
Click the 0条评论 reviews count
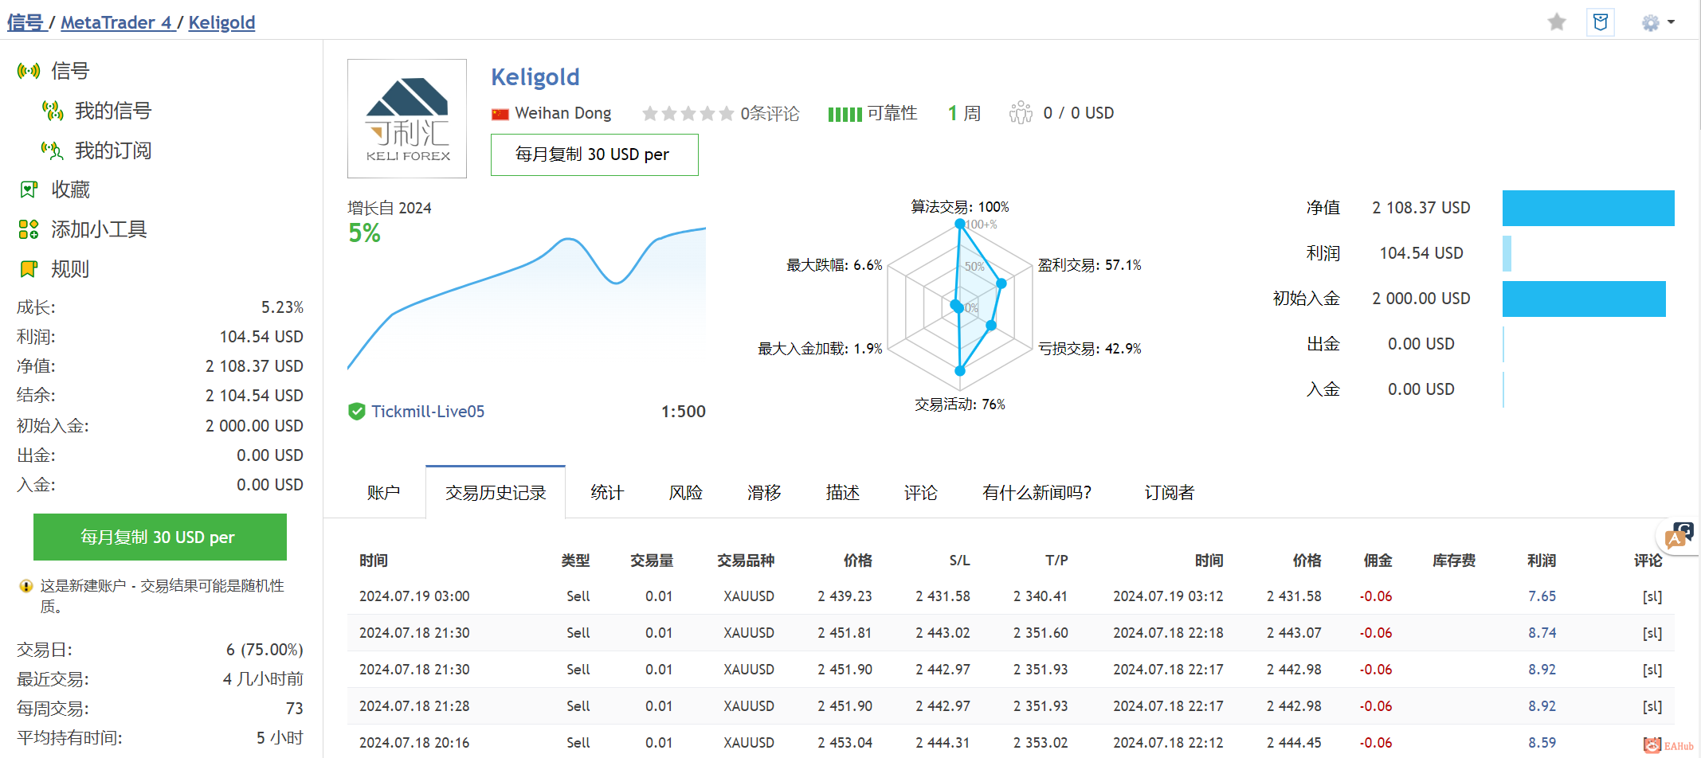pos(770,114)
